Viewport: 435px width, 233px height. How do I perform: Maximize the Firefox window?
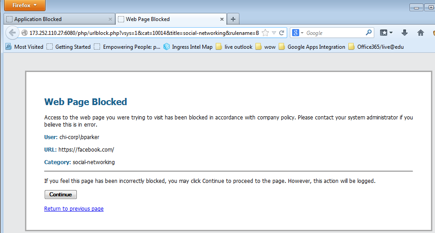(430, 8)
